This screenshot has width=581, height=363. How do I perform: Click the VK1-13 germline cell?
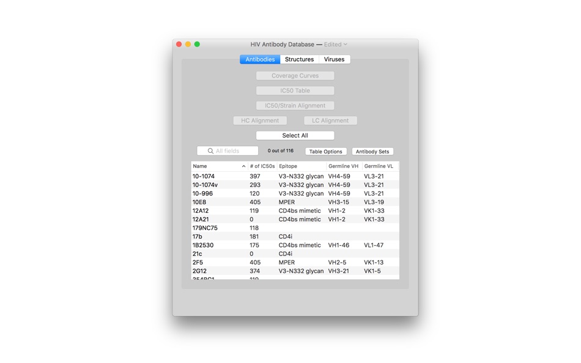tap(374, 262)
